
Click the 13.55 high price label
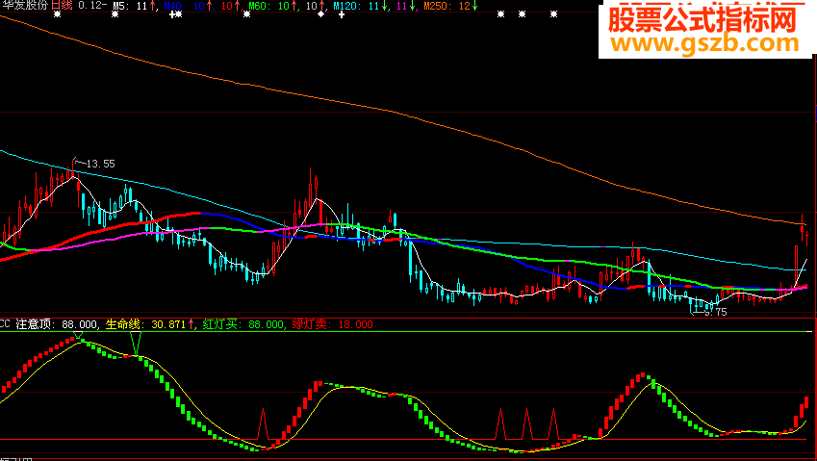(x=99, y=164)
